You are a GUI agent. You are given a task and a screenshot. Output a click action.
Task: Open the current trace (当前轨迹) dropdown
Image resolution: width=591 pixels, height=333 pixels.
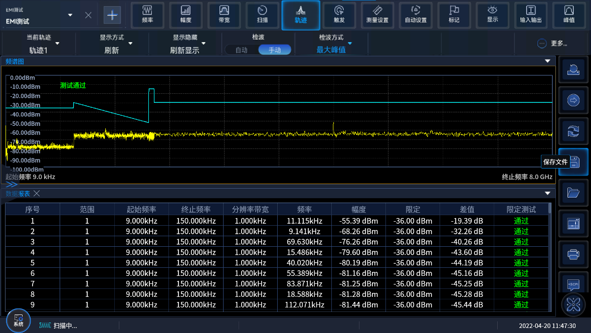[40, 44]
